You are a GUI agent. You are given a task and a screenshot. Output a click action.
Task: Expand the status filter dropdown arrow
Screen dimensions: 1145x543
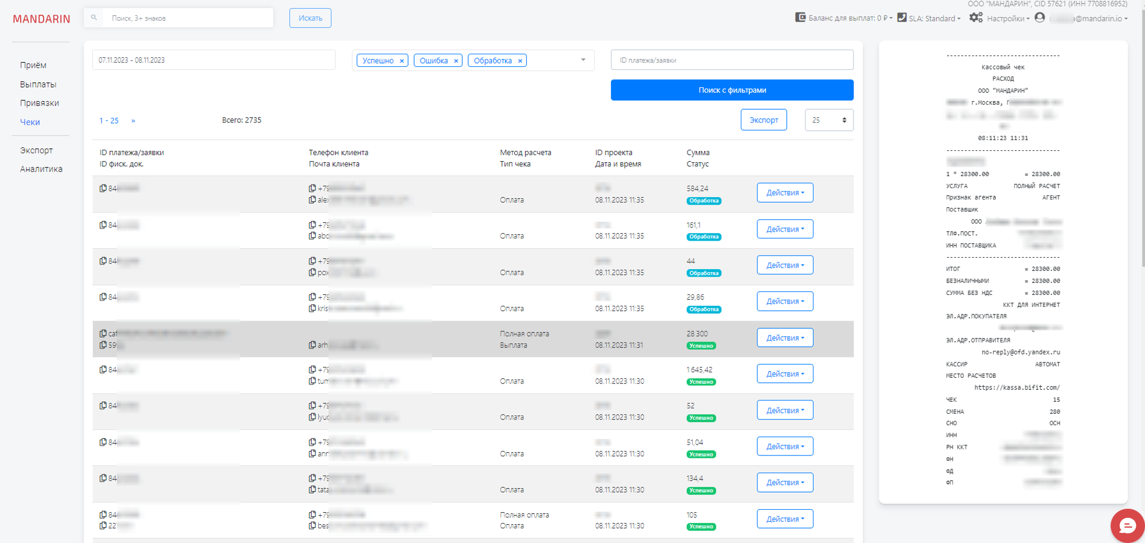pos(583,60)
